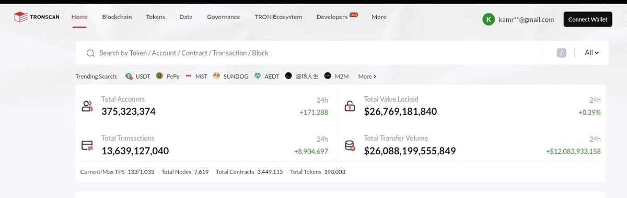627x198 pixels.
Task: Open the More navigation menu
Action: pos(379,17)
